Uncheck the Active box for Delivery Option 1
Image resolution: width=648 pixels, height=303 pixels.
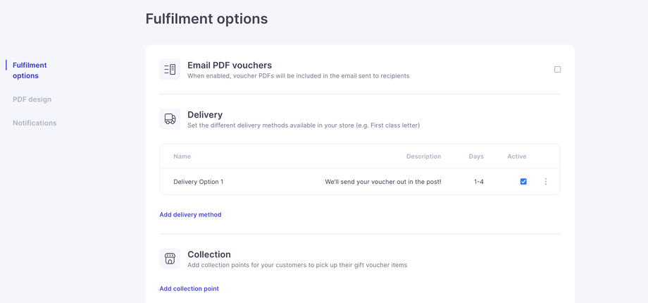(523, 182)
